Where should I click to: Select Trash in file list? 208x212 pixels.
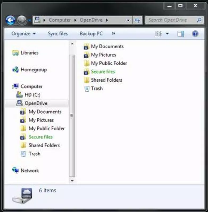click(x=97, y=89)
